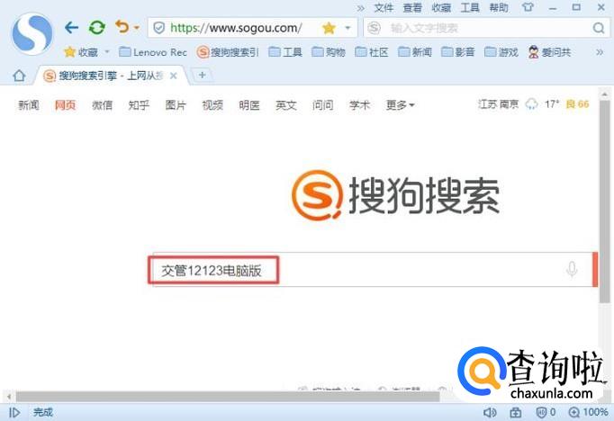
Task: Click the horizontal scrollbar thumb
Action: pyautogui.click(x=227, y=397)
